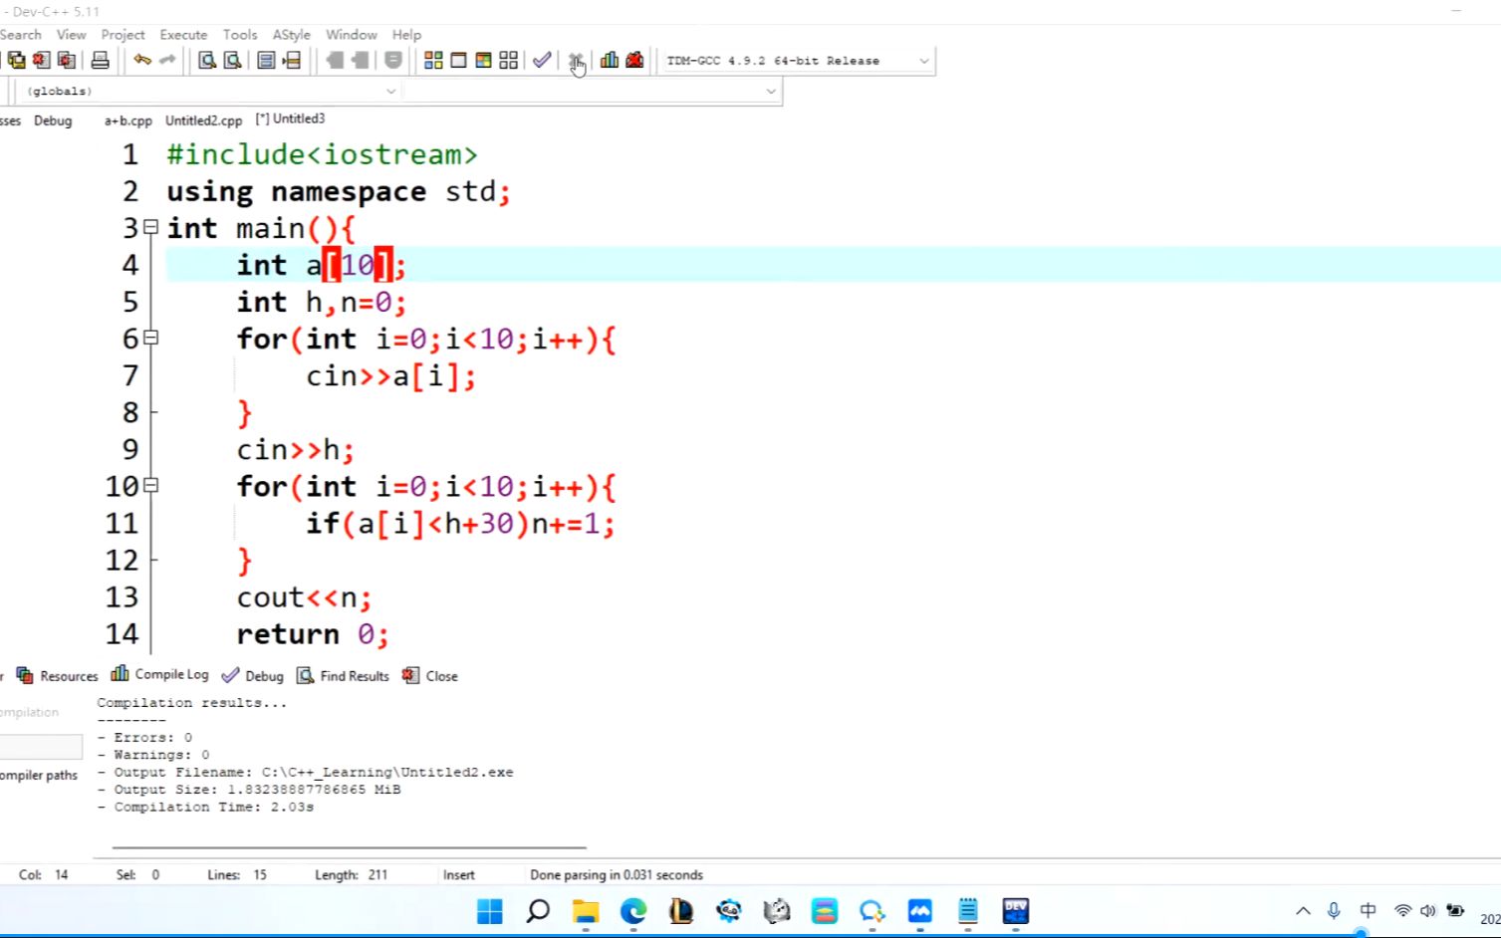Viewport: 1501px width, 938px height.
Task: Click line number 14 in the gutter
Action: click(122, 634)
